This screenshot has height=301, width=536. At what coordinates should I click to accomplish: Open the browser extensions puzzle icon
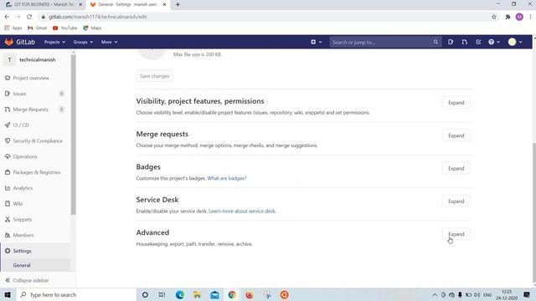pos(508,17)
